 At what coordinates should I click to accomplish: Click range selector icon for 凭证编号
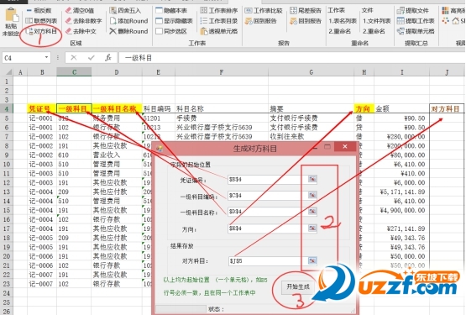coord(312,179)
